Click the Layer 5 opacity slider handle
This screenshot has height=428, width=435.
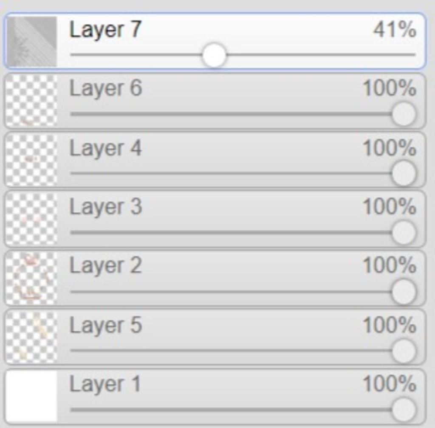click(x=404, y=351)
